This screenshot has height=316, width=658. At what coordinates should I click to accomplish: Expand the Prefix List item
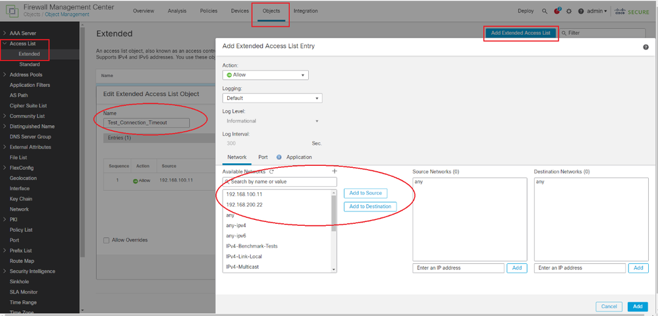[x=4, y=251]
